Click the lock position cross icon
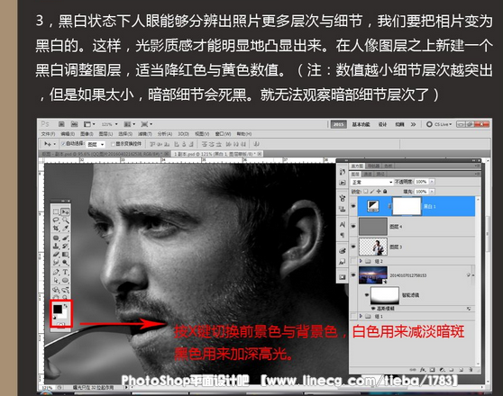The width and height of the screenshot is (503, 396). 379,192
